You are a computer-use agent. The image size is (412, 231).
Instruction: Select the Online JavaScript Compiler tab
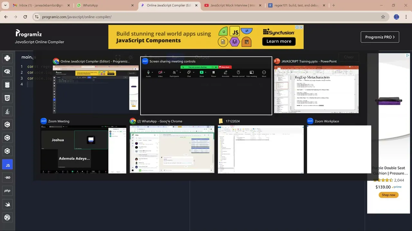[170, 5]
